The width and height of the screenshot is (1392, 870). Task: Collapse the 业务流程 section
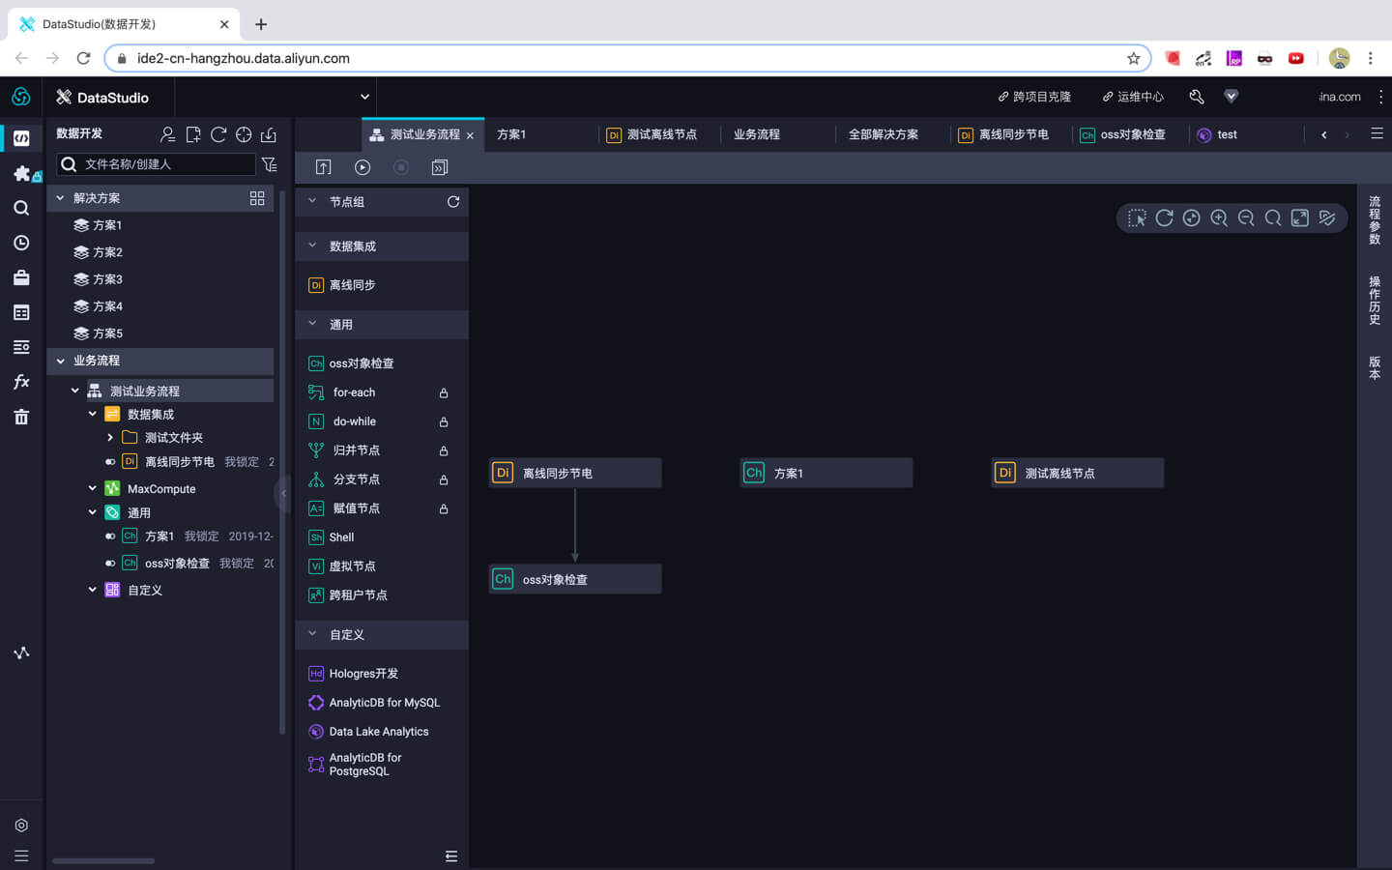(61, 361)
